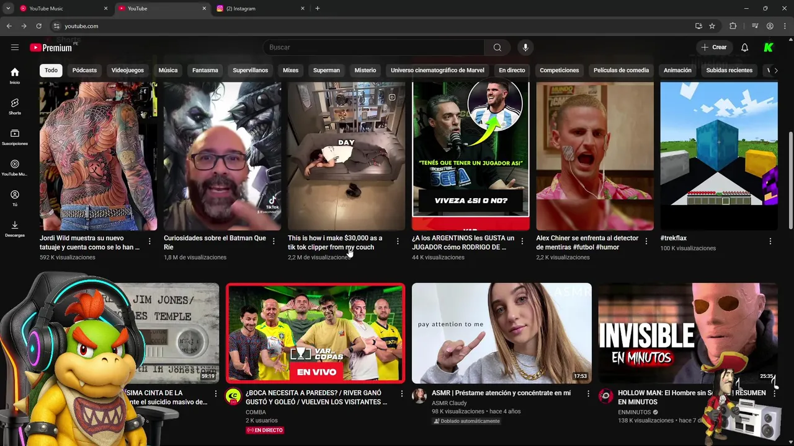Bookmark this page with the star icon

[712, 26]
